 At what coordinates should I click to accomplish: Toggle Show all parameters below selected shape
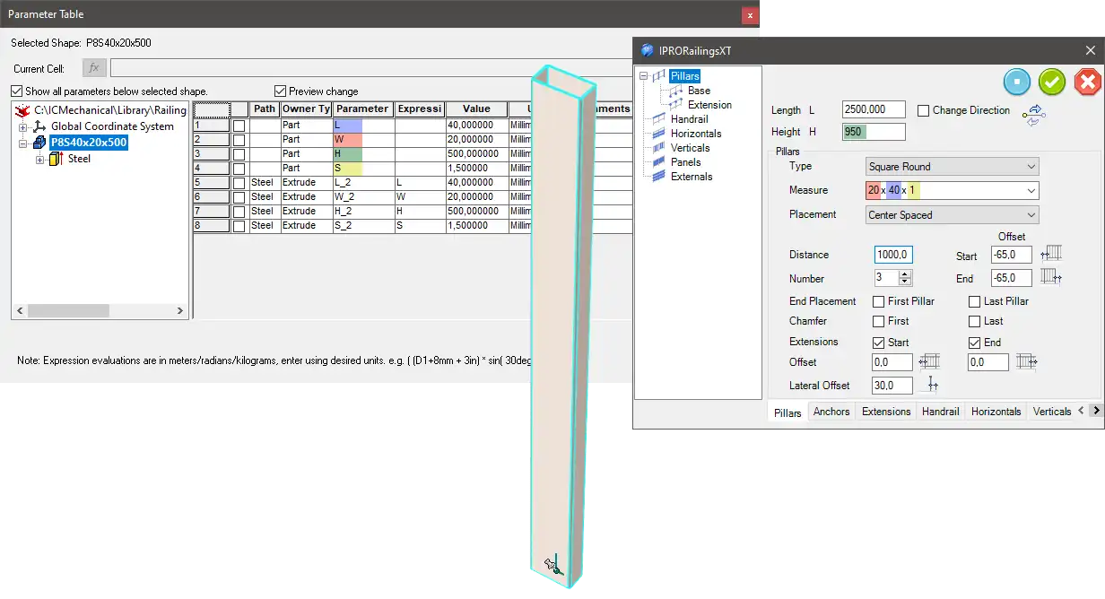coord(17,91)
